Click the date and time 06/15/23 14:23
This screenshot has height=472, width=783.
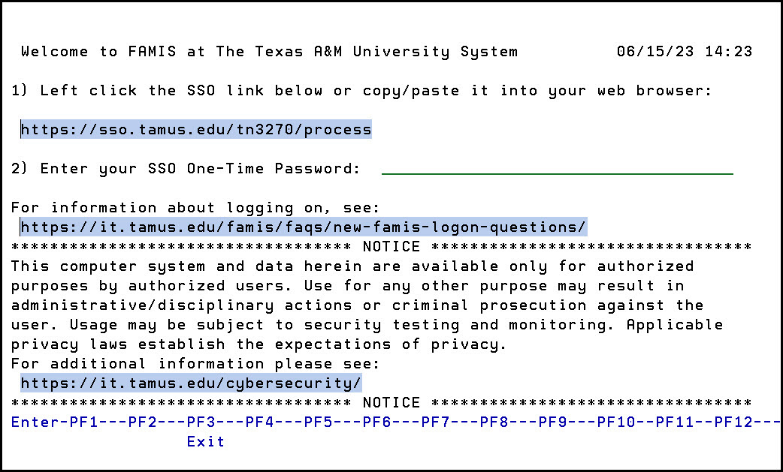click(685, 52)
